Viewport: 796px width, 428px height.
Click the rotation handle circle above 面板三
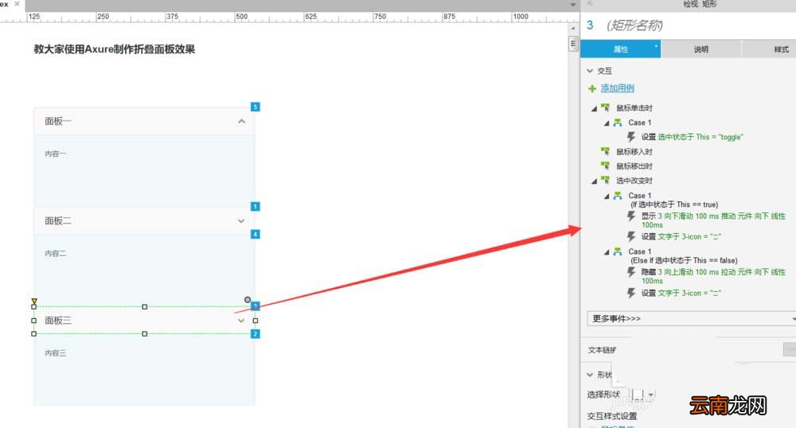pyautogui.click(x=248, y=300)
